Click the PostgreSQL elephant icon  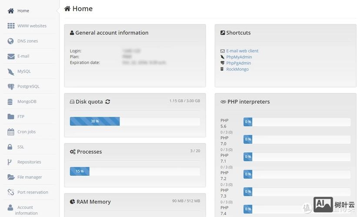[x=11, y=87]
